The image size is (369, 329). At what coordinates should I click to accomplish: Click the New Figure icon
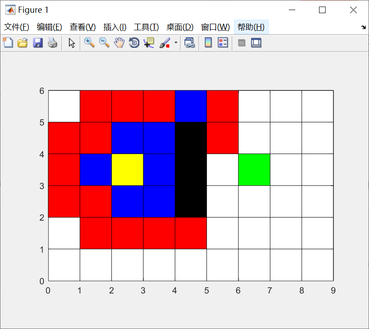[8, 43]
